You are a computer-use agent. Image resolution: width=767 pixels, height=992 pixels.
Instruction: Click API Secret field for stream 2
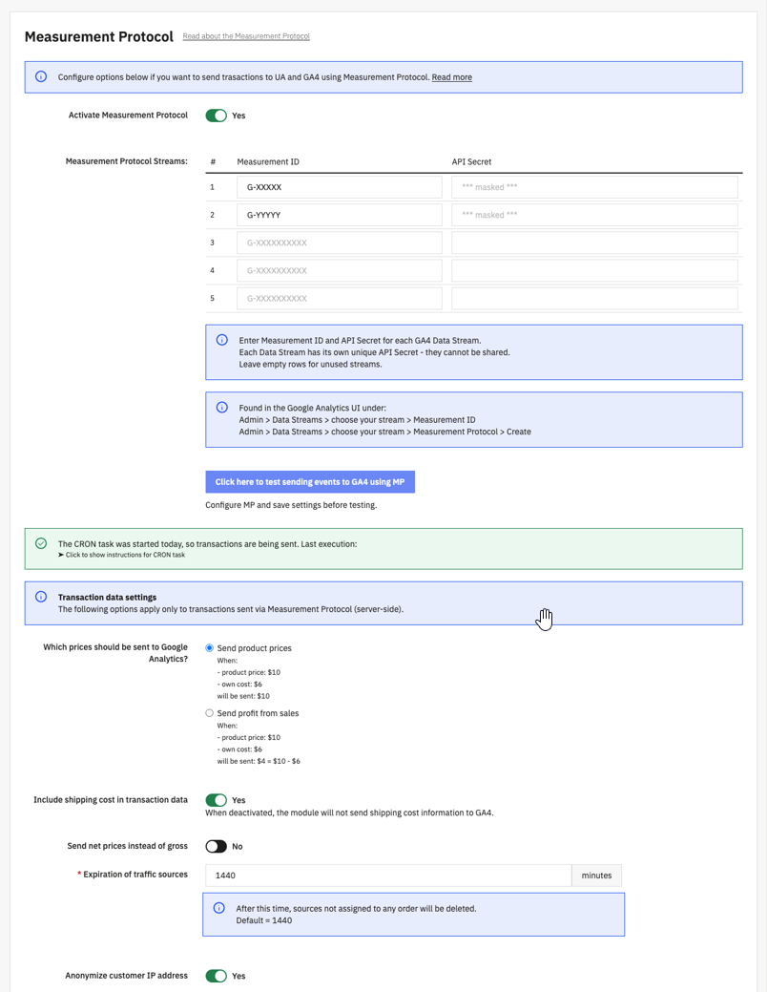point(594,215)
